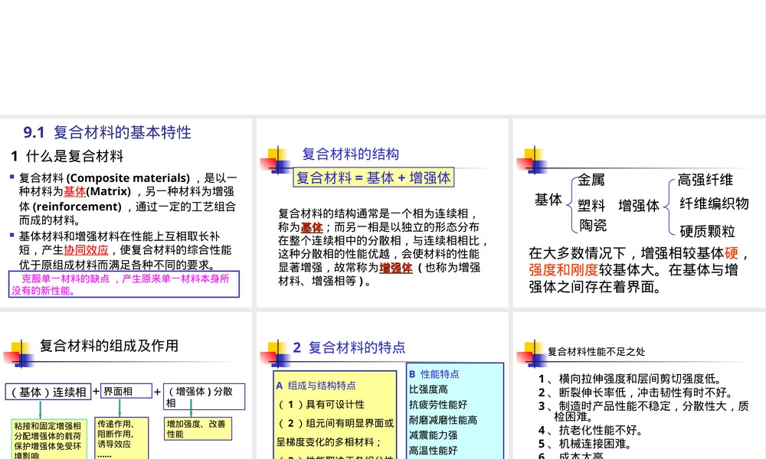766x459 pixels.
Task: Click the reinforcement item 高强纤维
Action: 705,180
